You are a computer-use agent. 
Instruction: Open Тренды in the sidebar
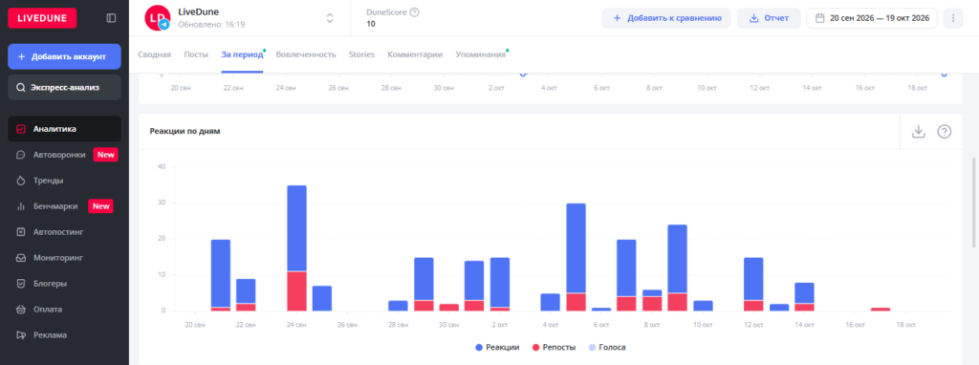click(x=64, y=181)
